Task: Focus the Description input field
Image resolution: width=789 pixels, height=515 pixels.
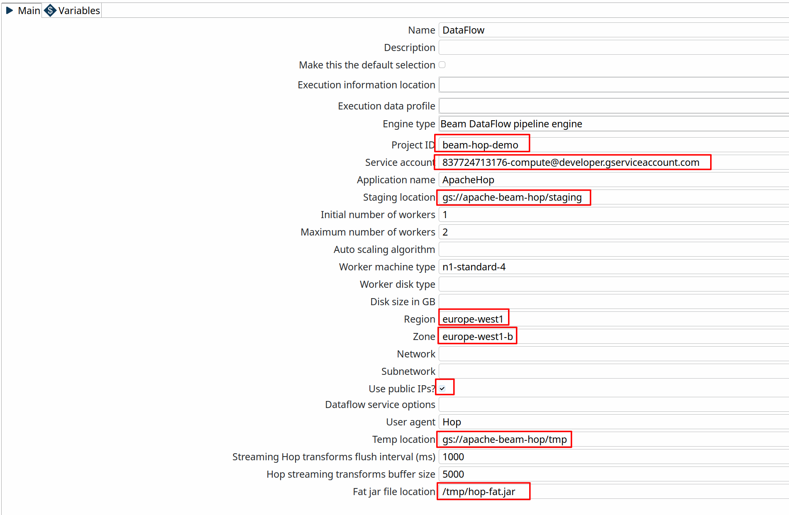Action: click(613, 48)
